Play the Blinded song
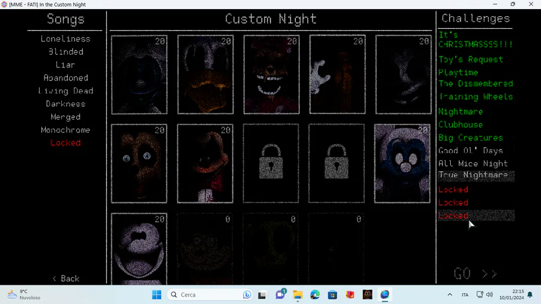 [66, 52]
